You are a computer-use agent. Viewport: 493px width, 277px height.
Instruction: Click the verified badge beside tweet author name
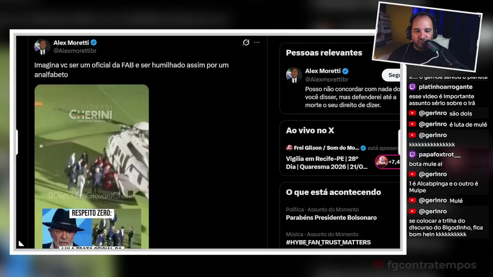pyautogui.click(x=94, y=42)
